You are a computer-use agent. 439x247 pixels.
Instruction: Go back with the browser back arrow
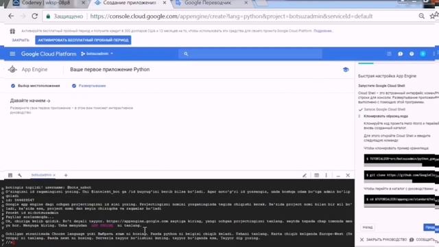11,16
